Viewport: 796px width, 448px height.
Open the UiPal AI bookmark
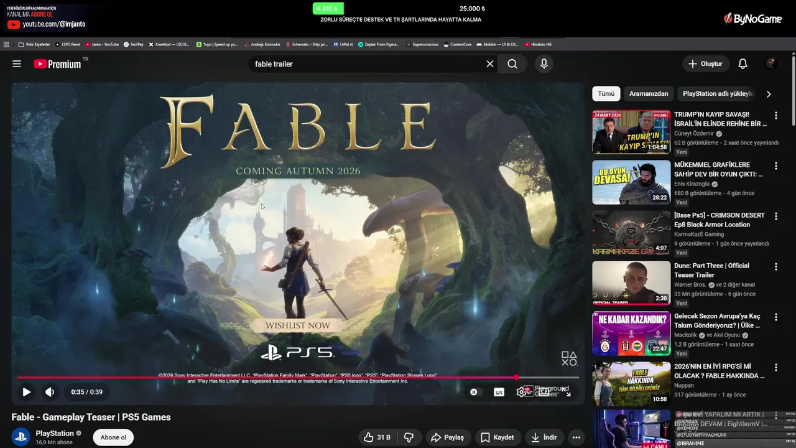tap(343, 44)
